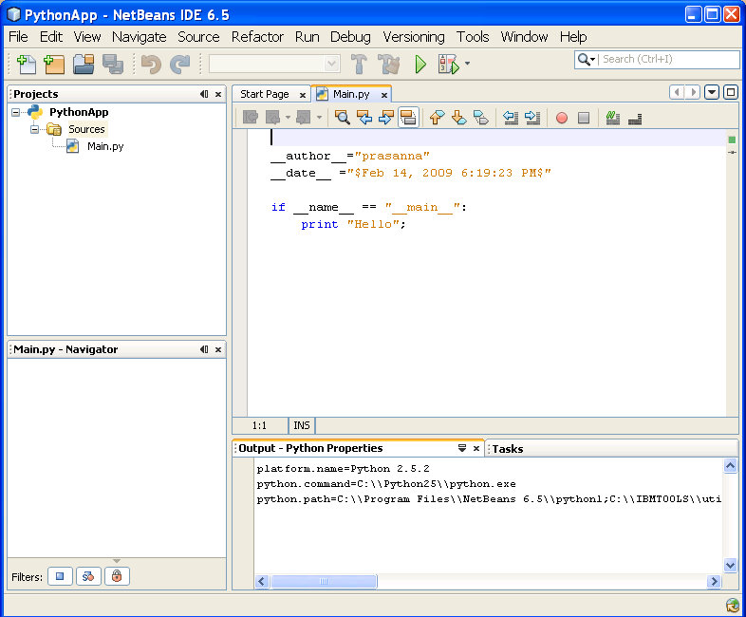Find selection with magnifier editor icon

point(342,117)
